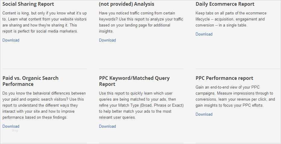
Task: Click the Match Type description paragraph
Action: [141, 105]
